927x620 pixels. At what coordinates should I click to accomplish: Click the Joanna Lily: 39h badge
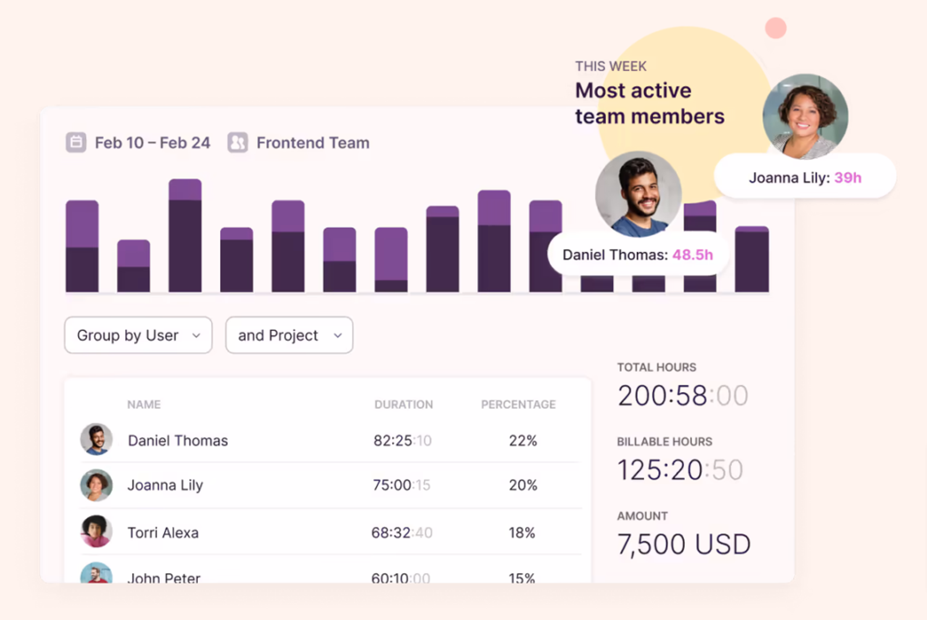(x=805, y=177)
